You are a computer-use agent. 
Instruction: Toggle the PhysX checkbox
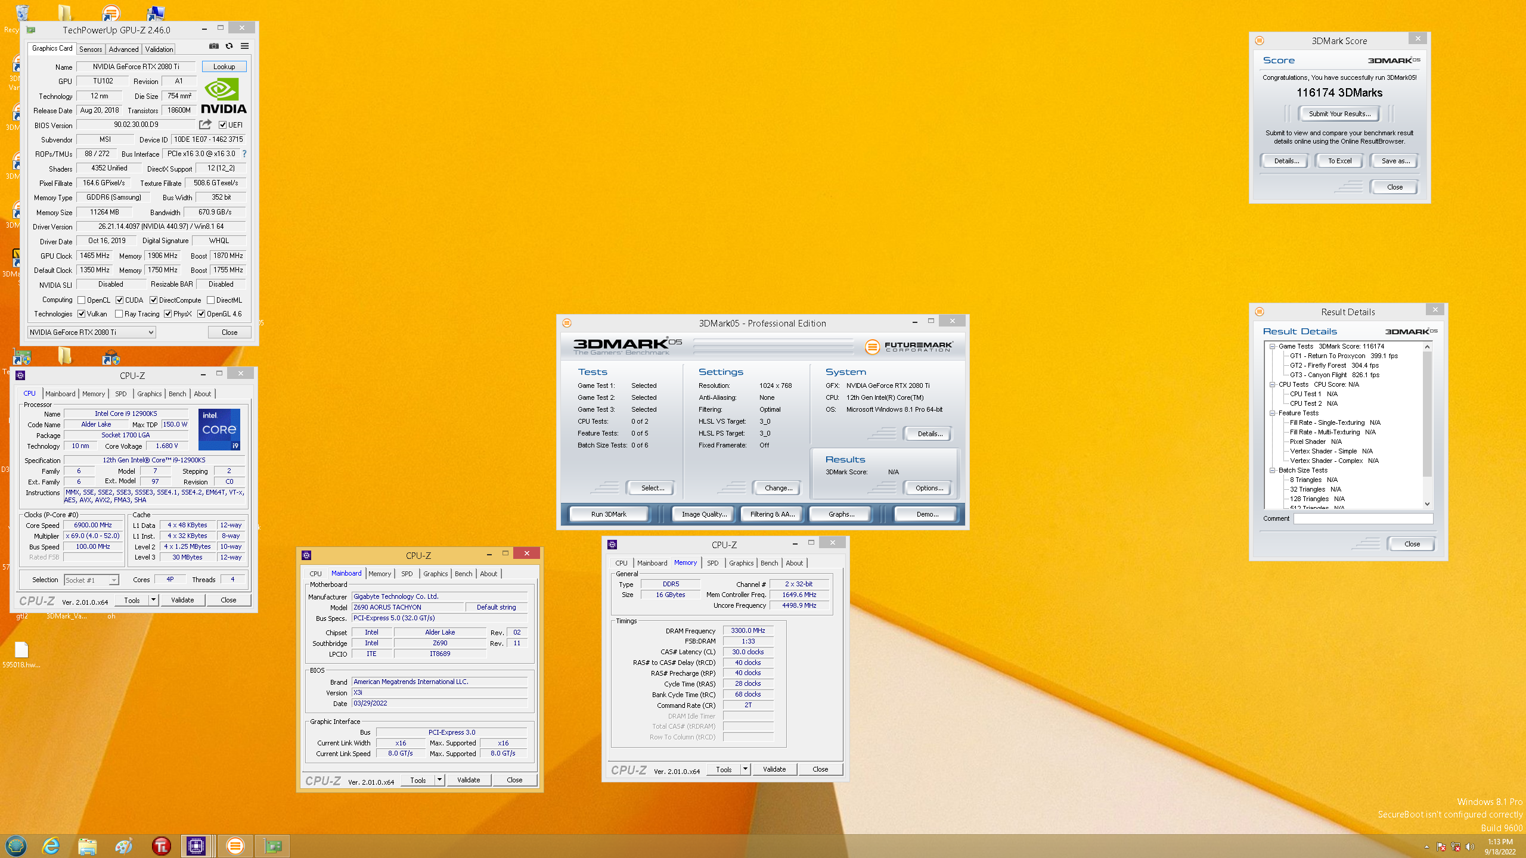168,314
